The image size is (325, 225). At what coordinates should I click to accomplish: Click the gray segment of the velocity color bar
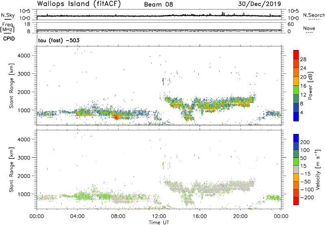click(296, 170)
